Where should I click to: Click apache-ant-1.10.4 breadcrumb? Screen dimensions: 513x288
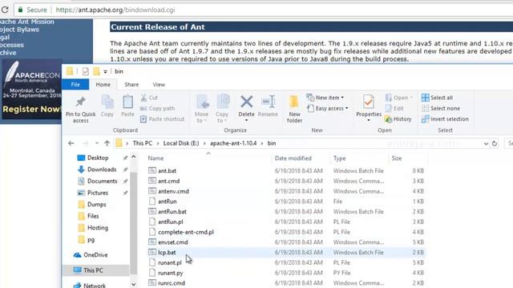click(233, 143)
